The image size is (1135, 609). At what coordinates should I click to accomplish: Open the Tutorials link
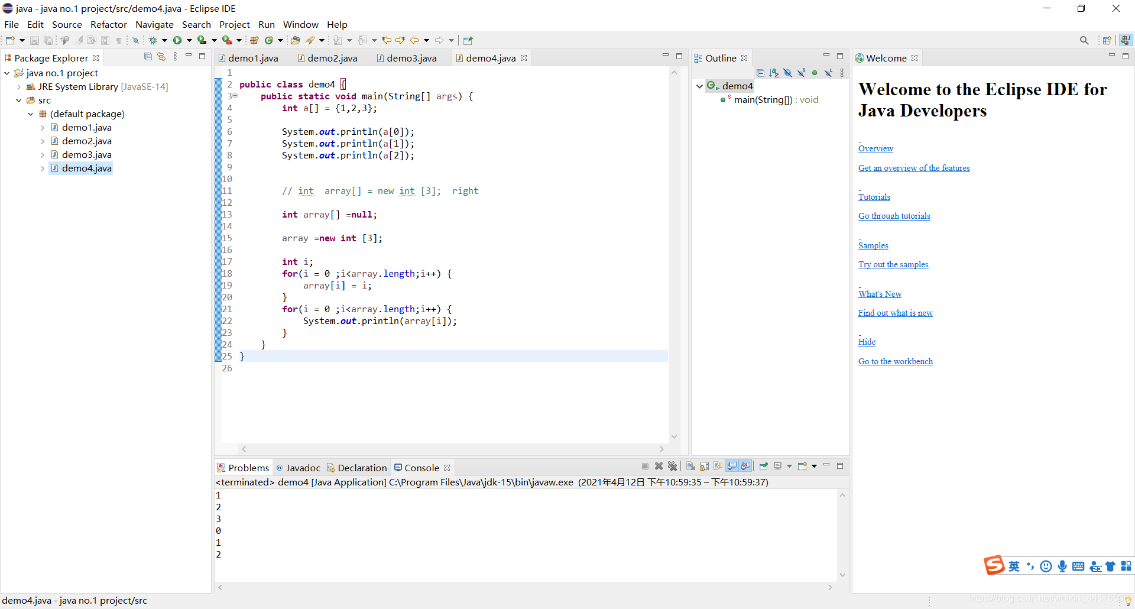tap(874, 197)
